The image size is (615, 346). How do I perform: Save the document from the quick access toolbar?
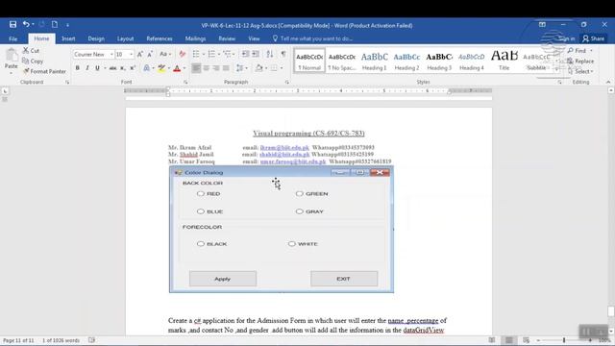(12, 24)
